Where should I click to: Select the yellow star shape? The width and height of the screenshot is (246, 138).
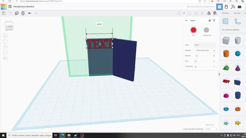(238, 123)
